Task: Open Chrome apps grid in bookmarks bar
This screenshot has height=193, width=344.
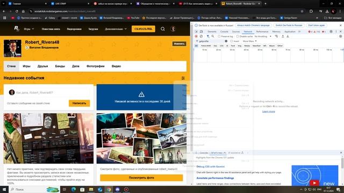Action: click(5, 18)
